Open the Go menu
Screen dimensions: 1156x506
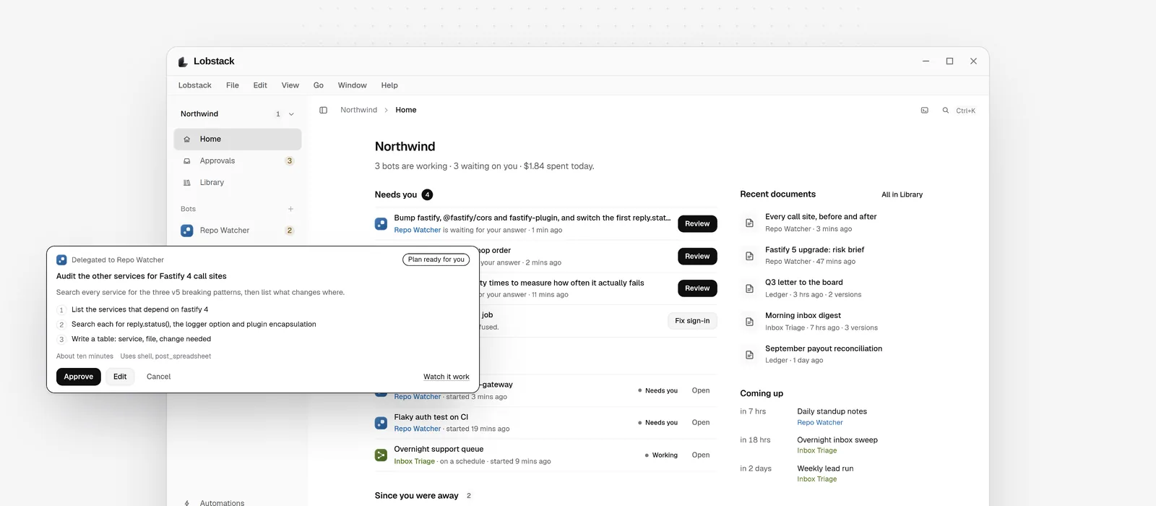click(x=319, y=85)
